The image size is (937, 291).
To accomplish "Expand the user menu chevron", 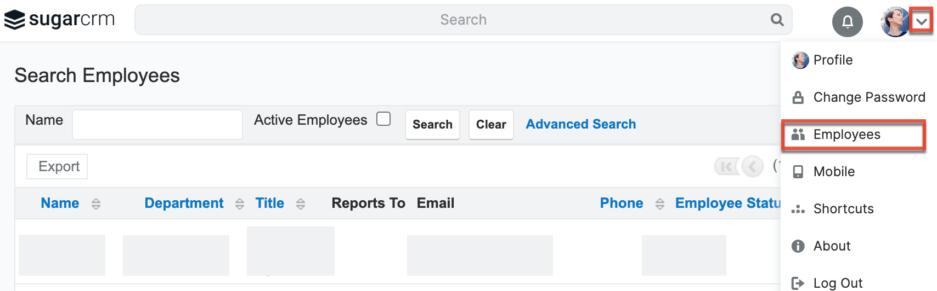I will pos(922,22).
